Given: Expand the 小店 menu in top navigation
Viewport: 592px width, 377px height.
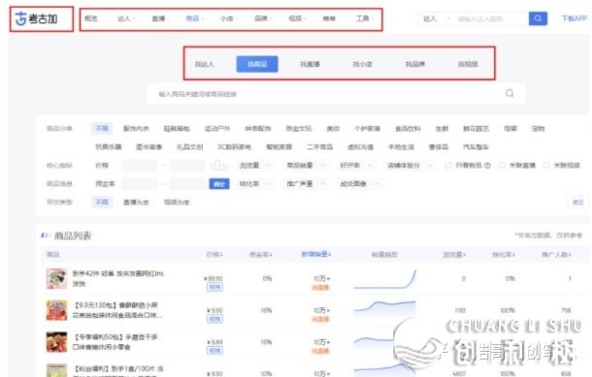Looking at the screenshot, I should [x=229, y=18].
